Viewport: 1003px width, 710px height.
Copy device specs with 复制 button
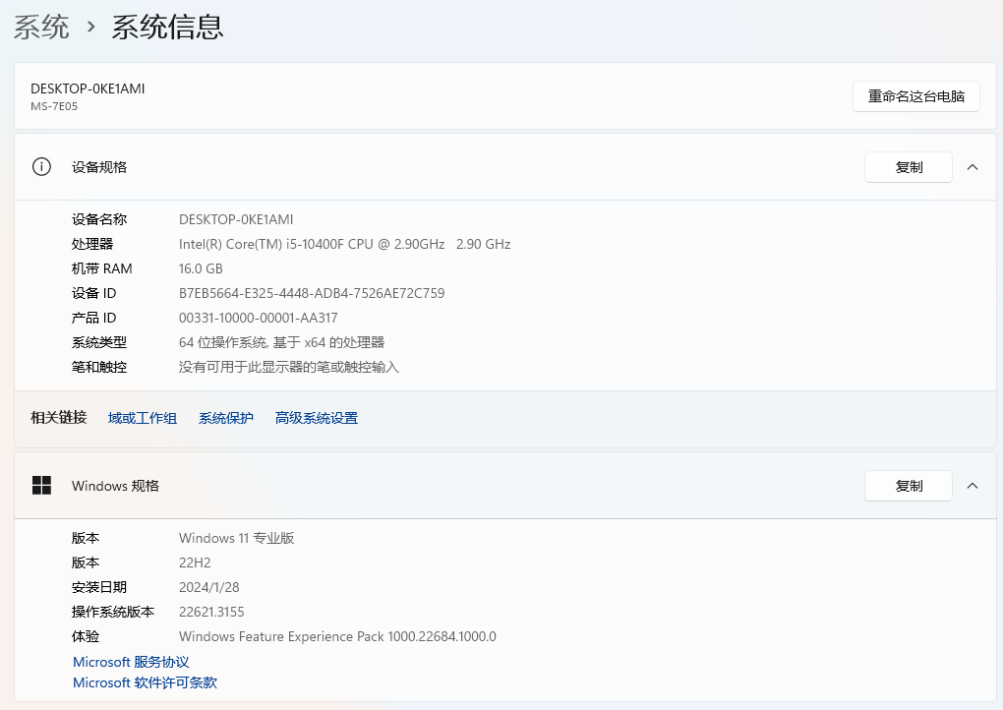click(909, 167)
